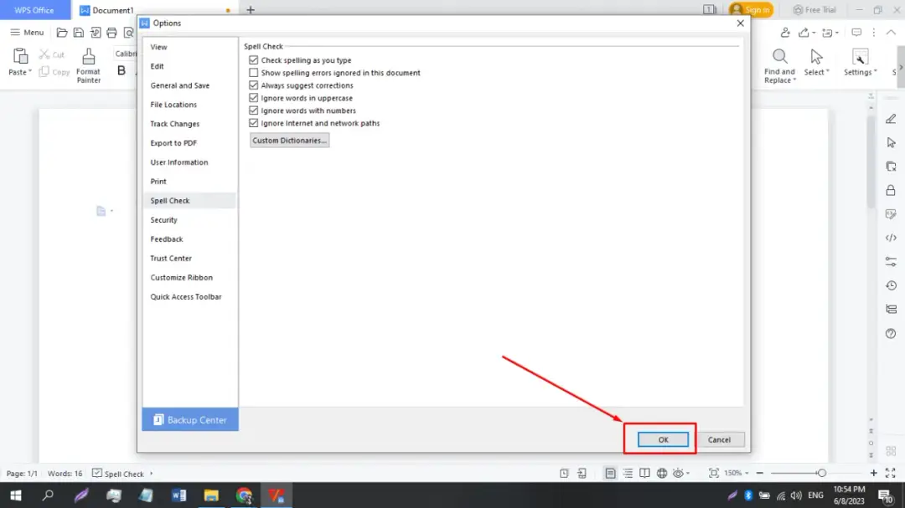Toggle 'Ignore words in uppercase' checkbox

(x=254, y=98)
